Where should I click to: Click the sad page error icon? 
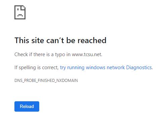coord(20,12)
